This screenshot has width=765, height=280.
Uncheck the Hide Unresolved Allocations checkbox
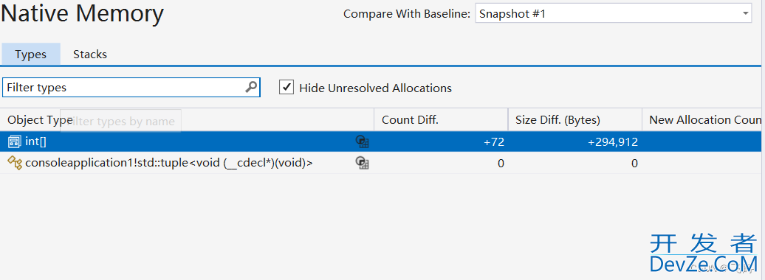pos(287,87)
